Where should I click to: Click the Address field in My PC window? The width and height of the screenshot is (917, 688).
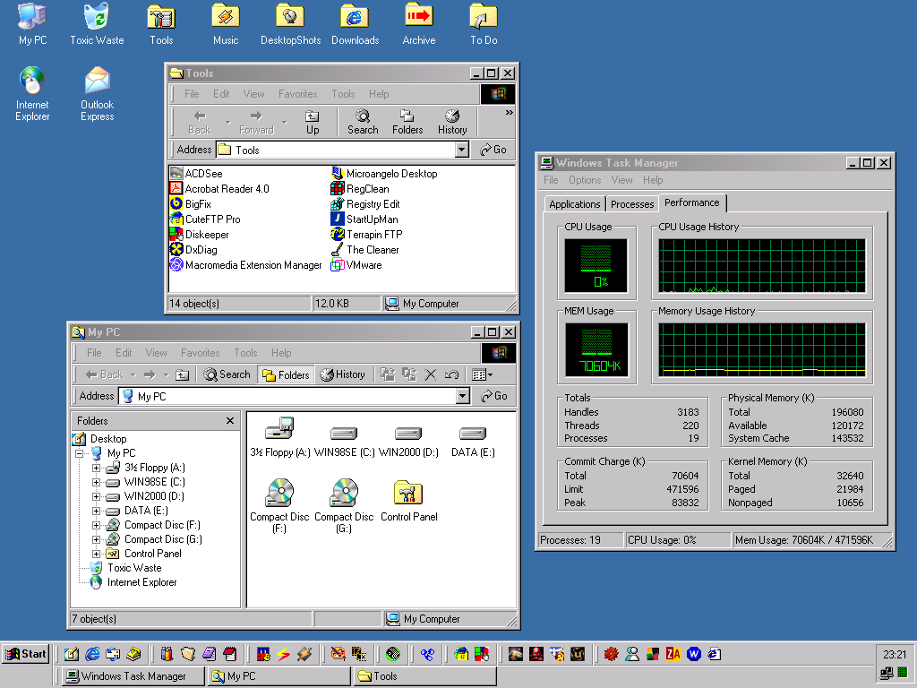pos(287,396)
